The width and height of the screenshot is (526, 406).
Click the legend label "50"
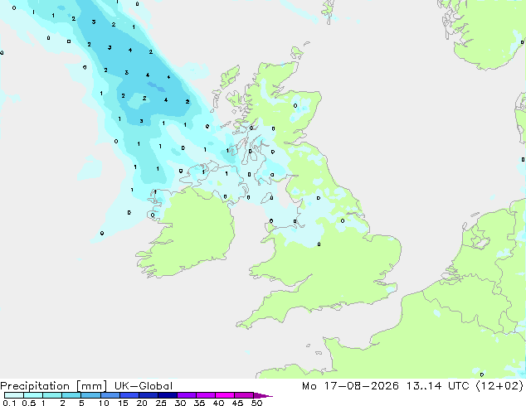[256, 403]
